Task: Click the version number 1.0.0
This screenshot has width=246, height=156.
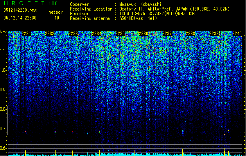Action: click(x=53, y=4)
